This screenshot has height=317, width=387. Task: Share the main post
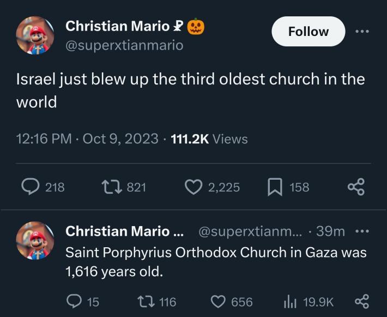click(x=355, y=187)
